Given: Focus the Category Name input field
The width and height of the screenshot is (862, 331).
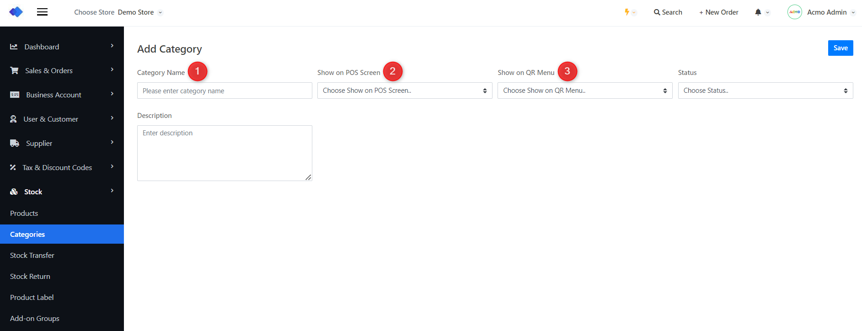Looking at the screenshot, I should pos(225,91).
